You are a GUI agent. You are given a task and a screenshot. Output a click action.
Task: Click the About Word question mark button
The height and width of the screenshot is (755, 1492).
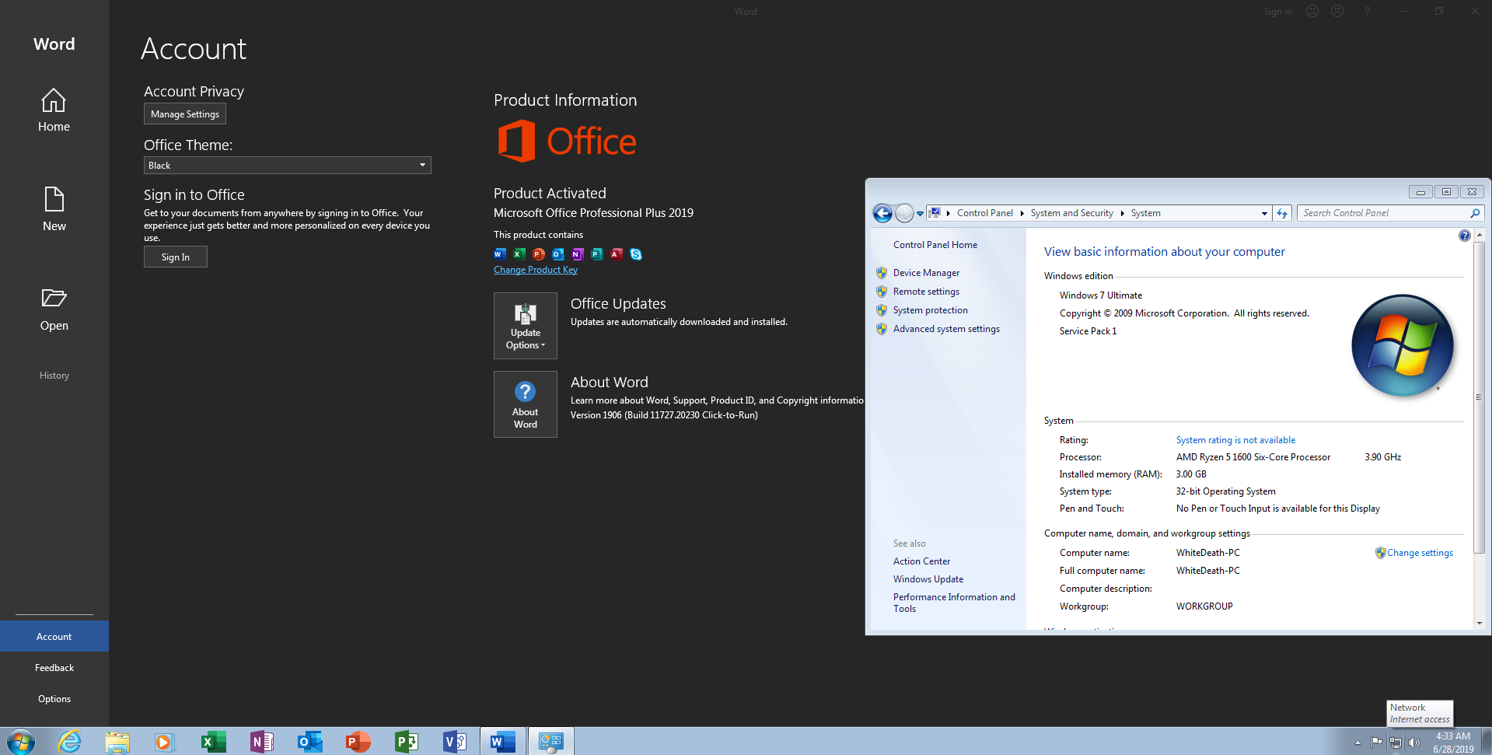point(525,404)
